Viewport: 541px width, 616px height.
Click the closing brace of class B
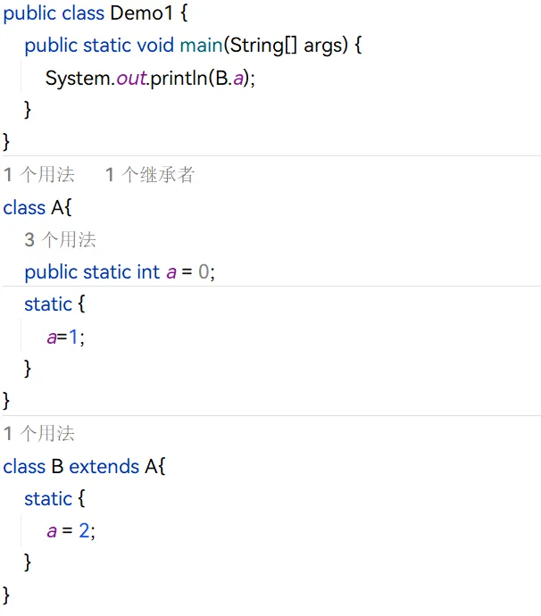pyautogui.click(x=6, y=596)
